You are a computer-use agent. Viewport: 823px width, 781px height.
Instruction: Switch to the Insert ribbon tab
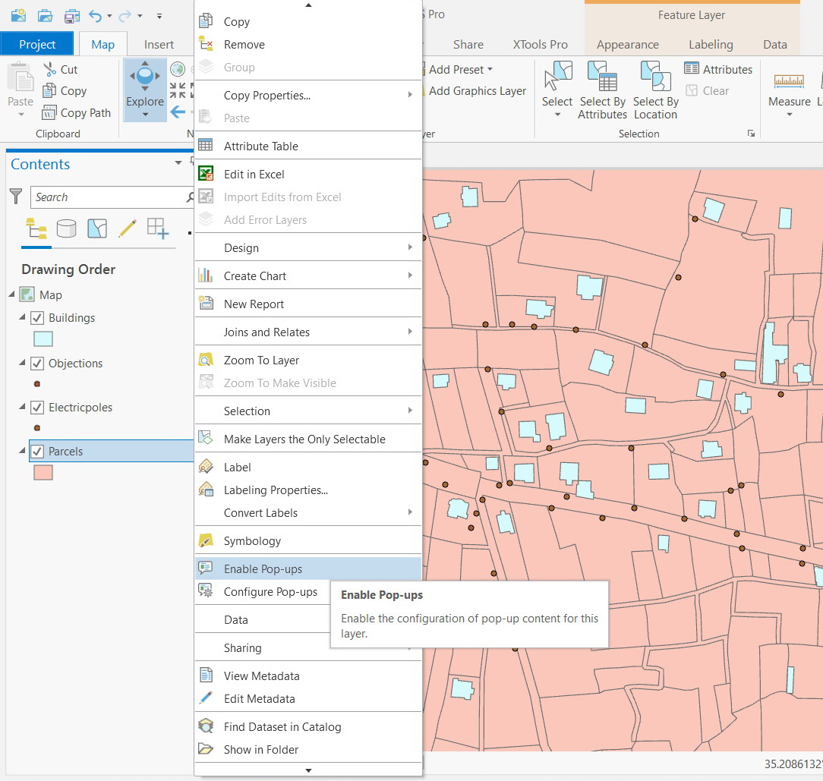tap(159, 45)
